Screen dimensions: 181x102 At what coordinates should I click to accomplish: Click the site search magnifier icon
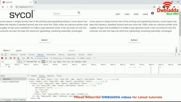[79, 12]
